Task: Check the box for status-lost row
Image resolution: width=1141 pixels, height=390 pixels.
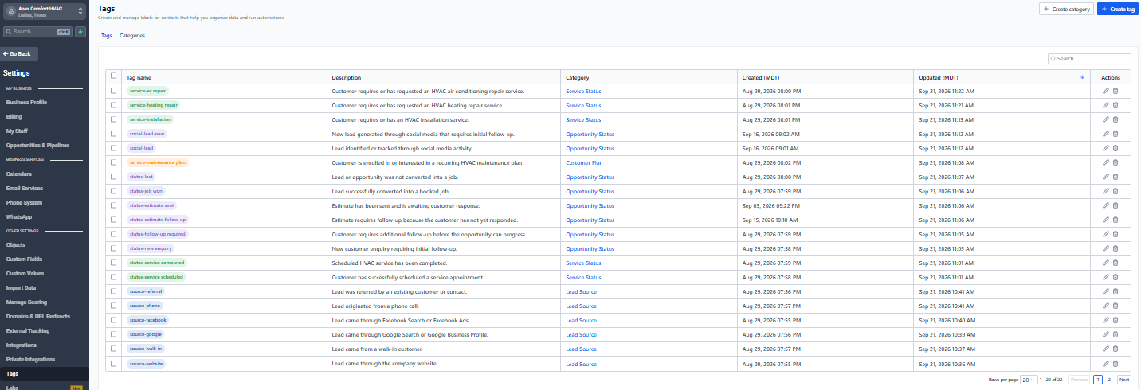Action: (114, 177)
